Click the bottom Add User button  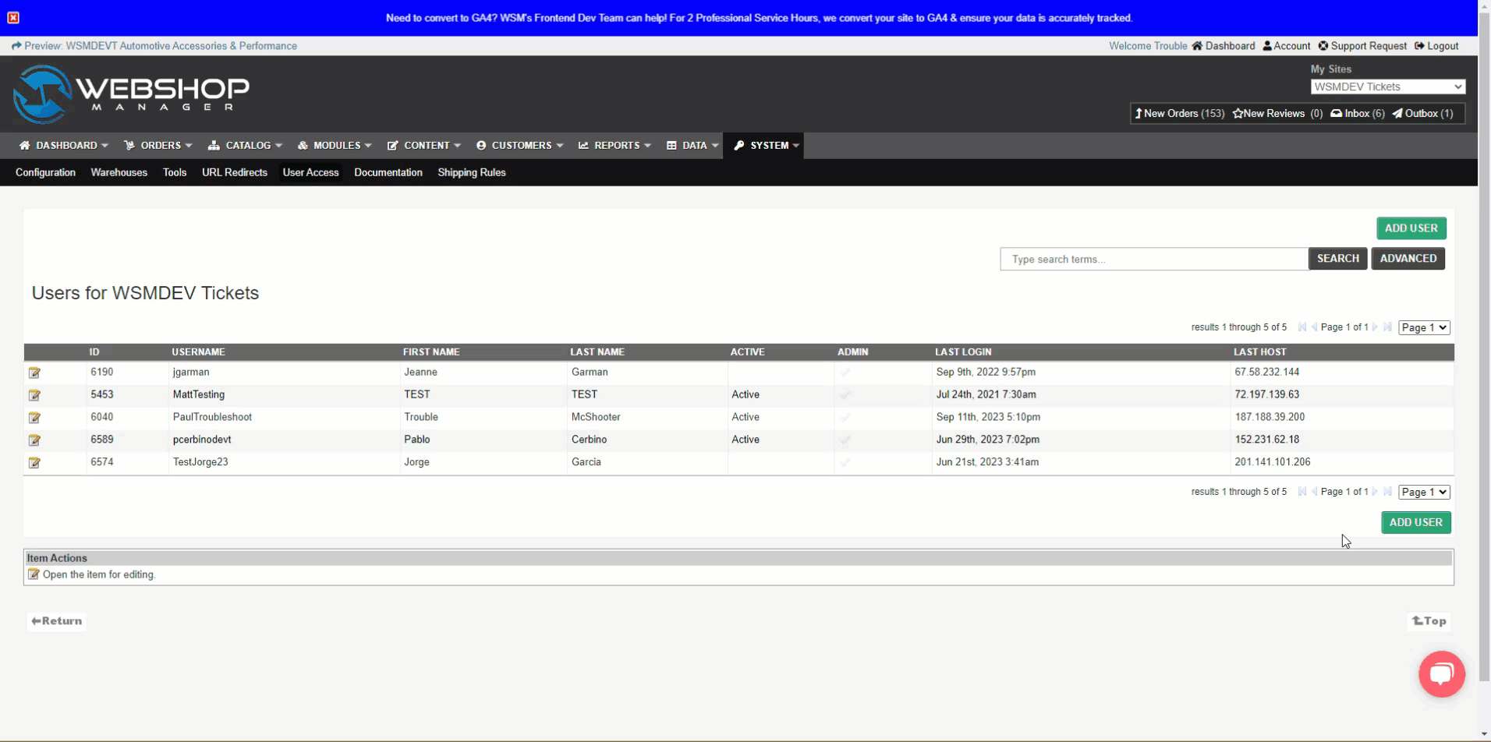click(x=1415, y=522)
